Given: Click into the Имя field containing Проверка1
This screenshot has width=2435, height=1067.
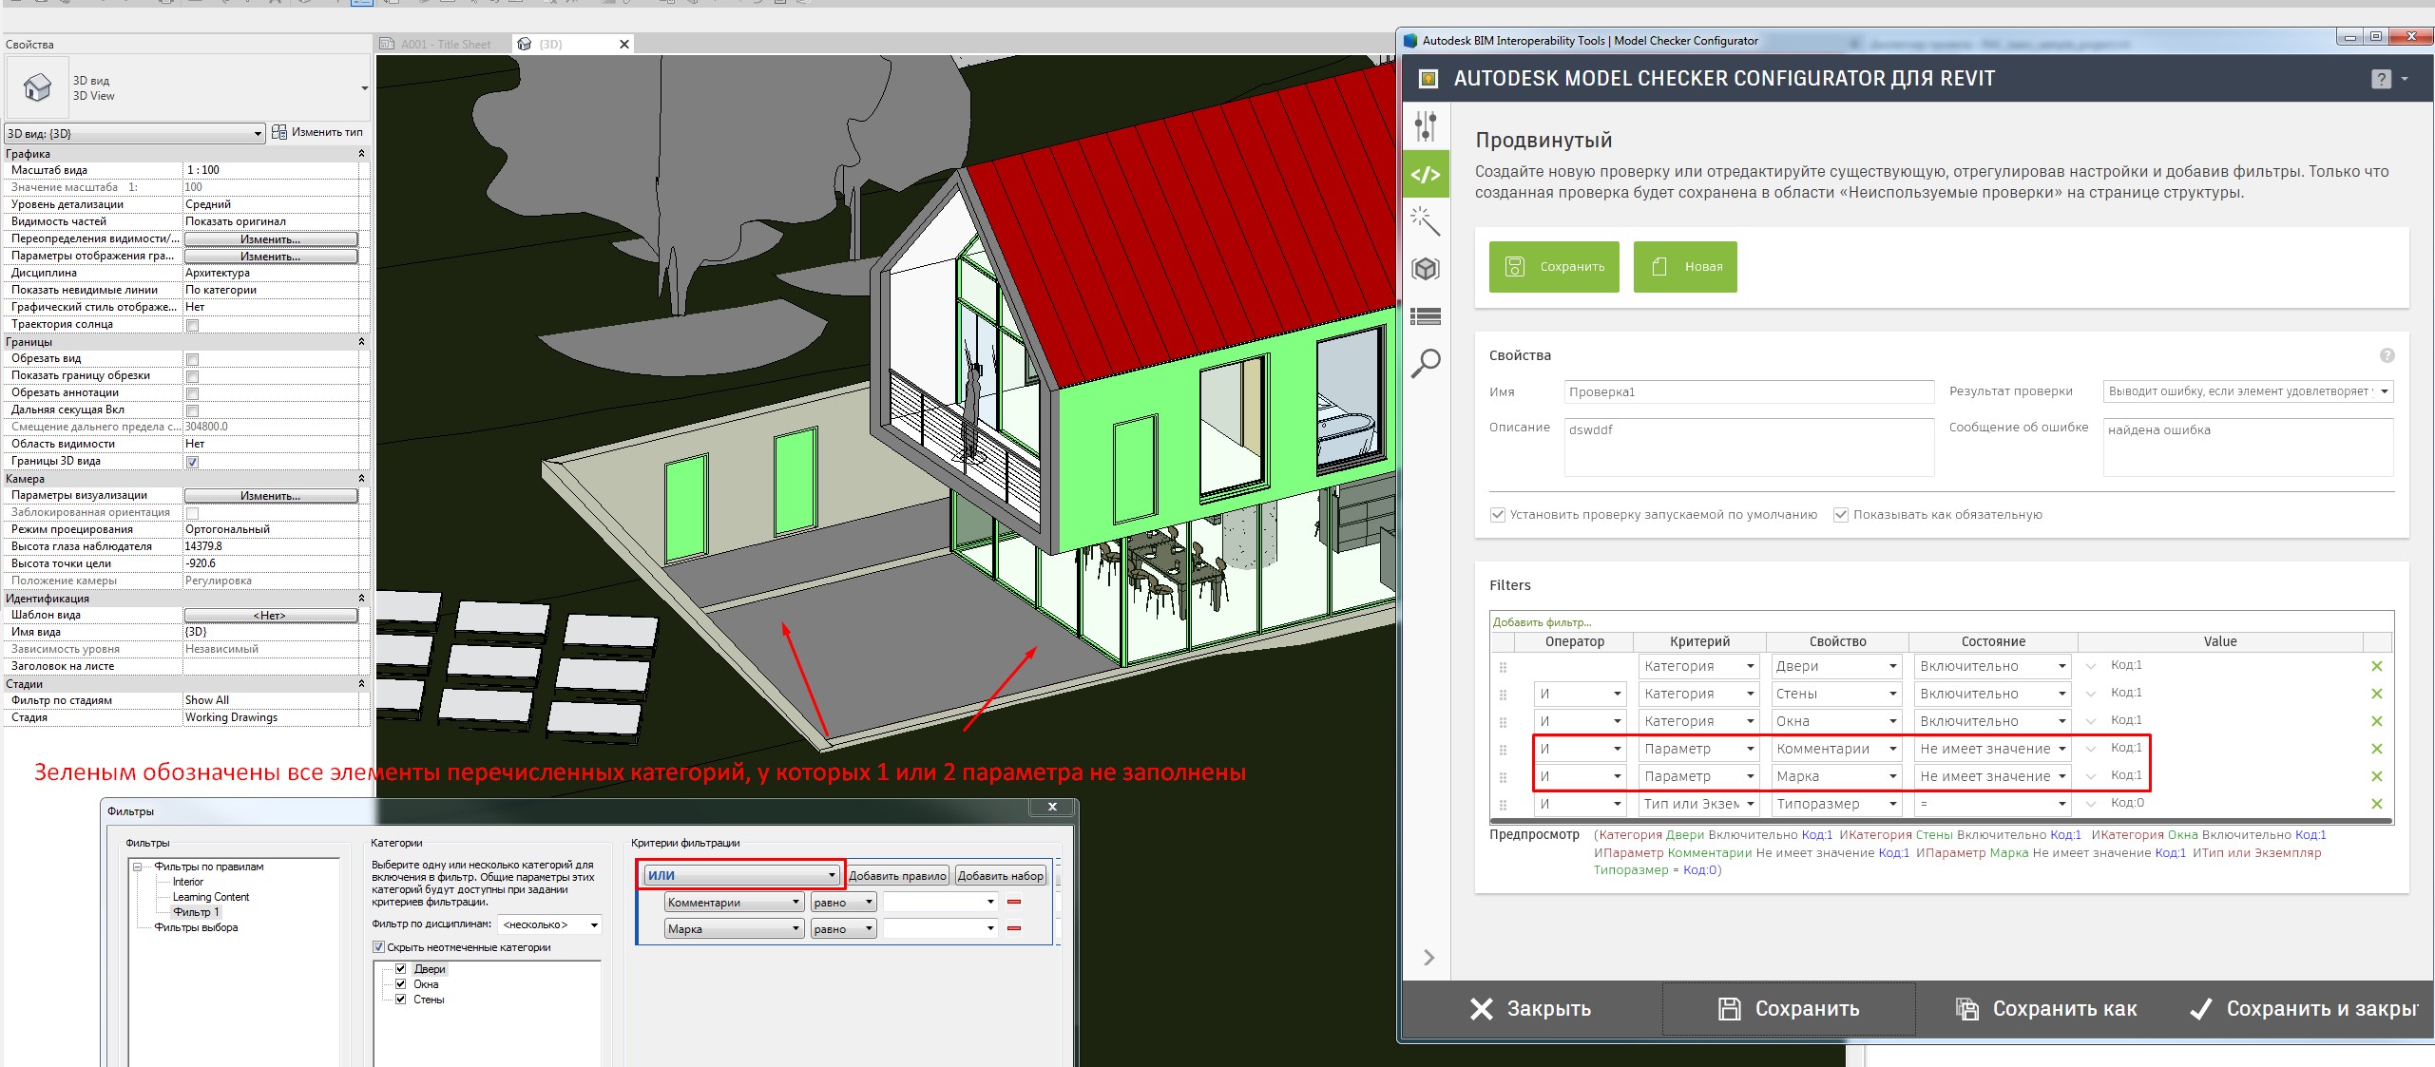Looking at the screenshot, I should point(1749,391).
